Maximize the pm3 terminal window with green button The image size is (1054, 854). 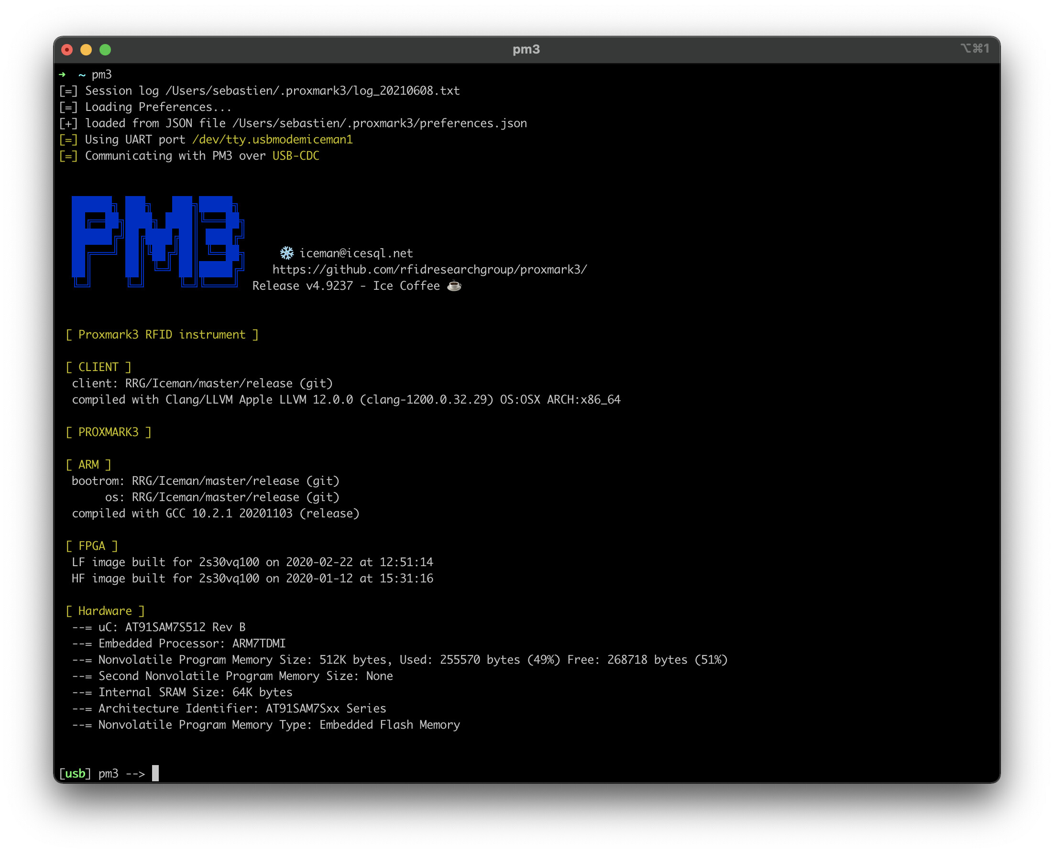pyautogui.click(x=105, y=50)
